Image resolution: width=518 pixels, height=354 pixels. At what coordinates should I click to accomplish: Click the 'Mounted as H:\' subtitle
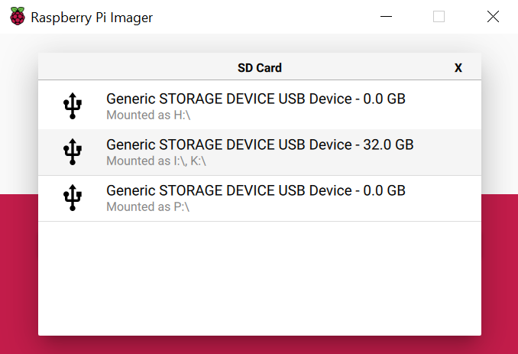click(148, 115)
